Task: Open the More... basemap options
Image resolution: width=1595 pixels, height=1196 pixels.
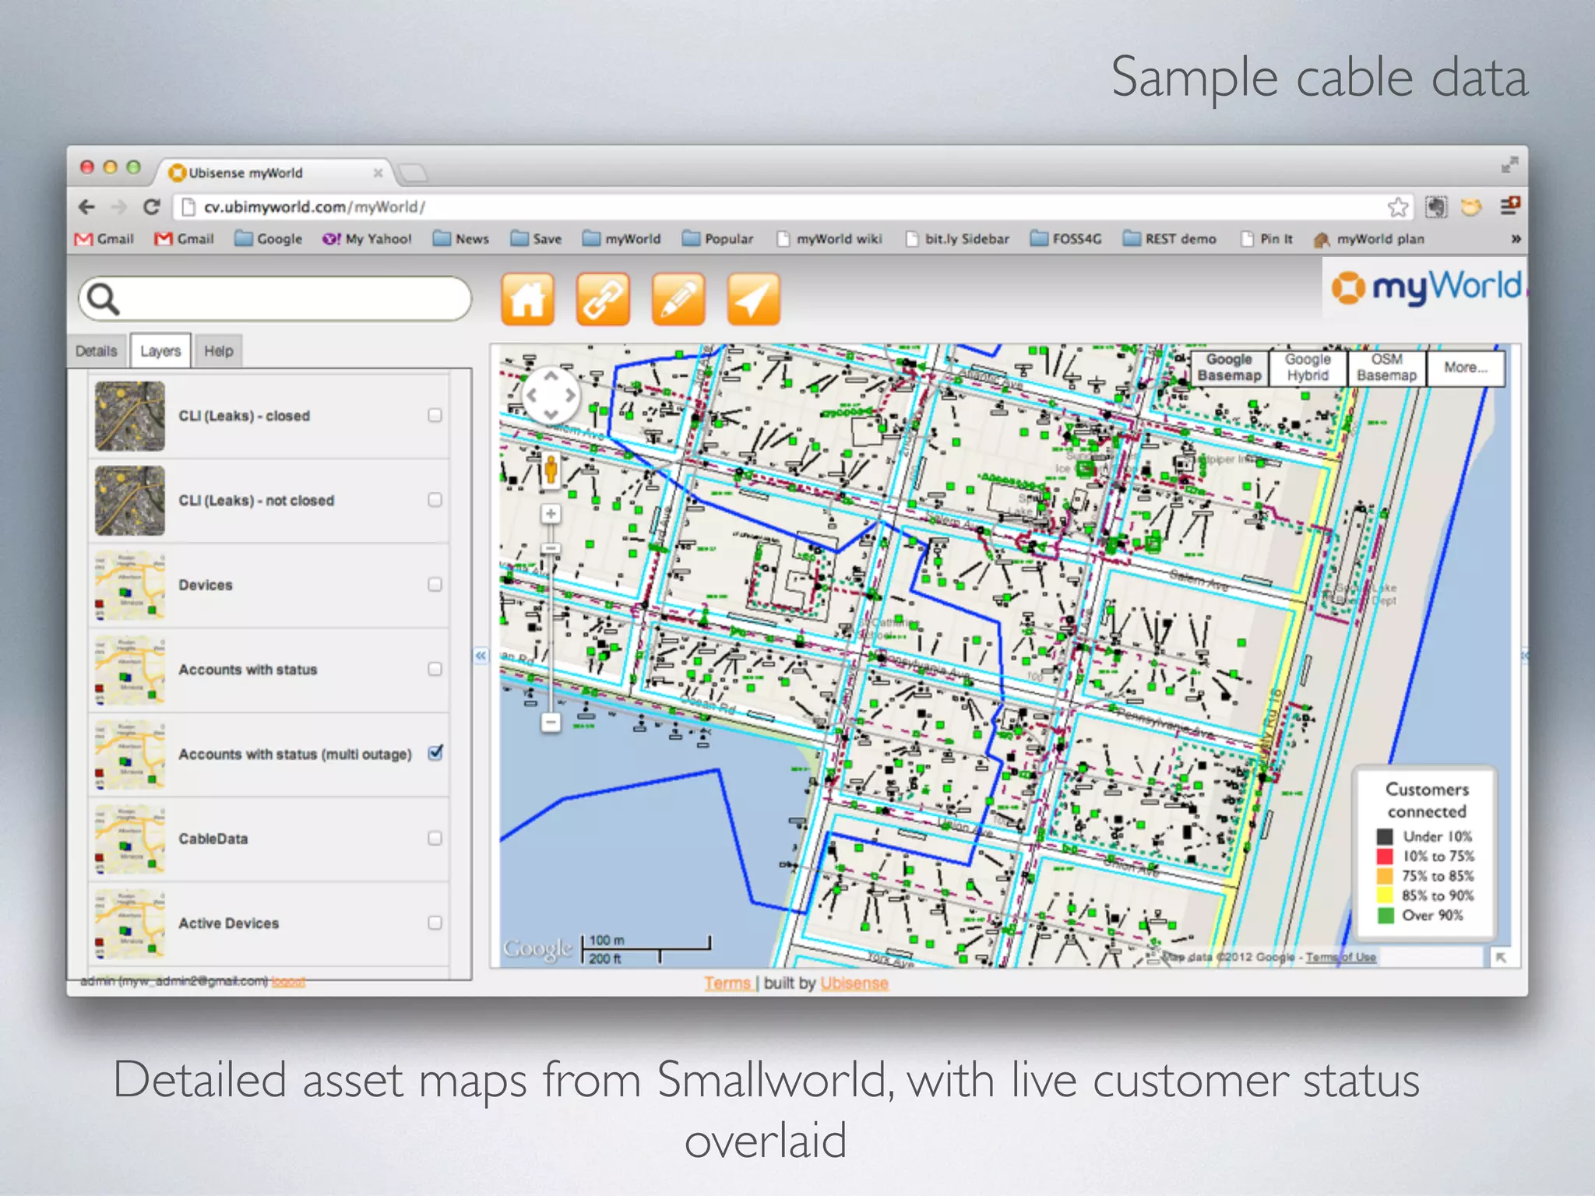Action: point(1465,368)
